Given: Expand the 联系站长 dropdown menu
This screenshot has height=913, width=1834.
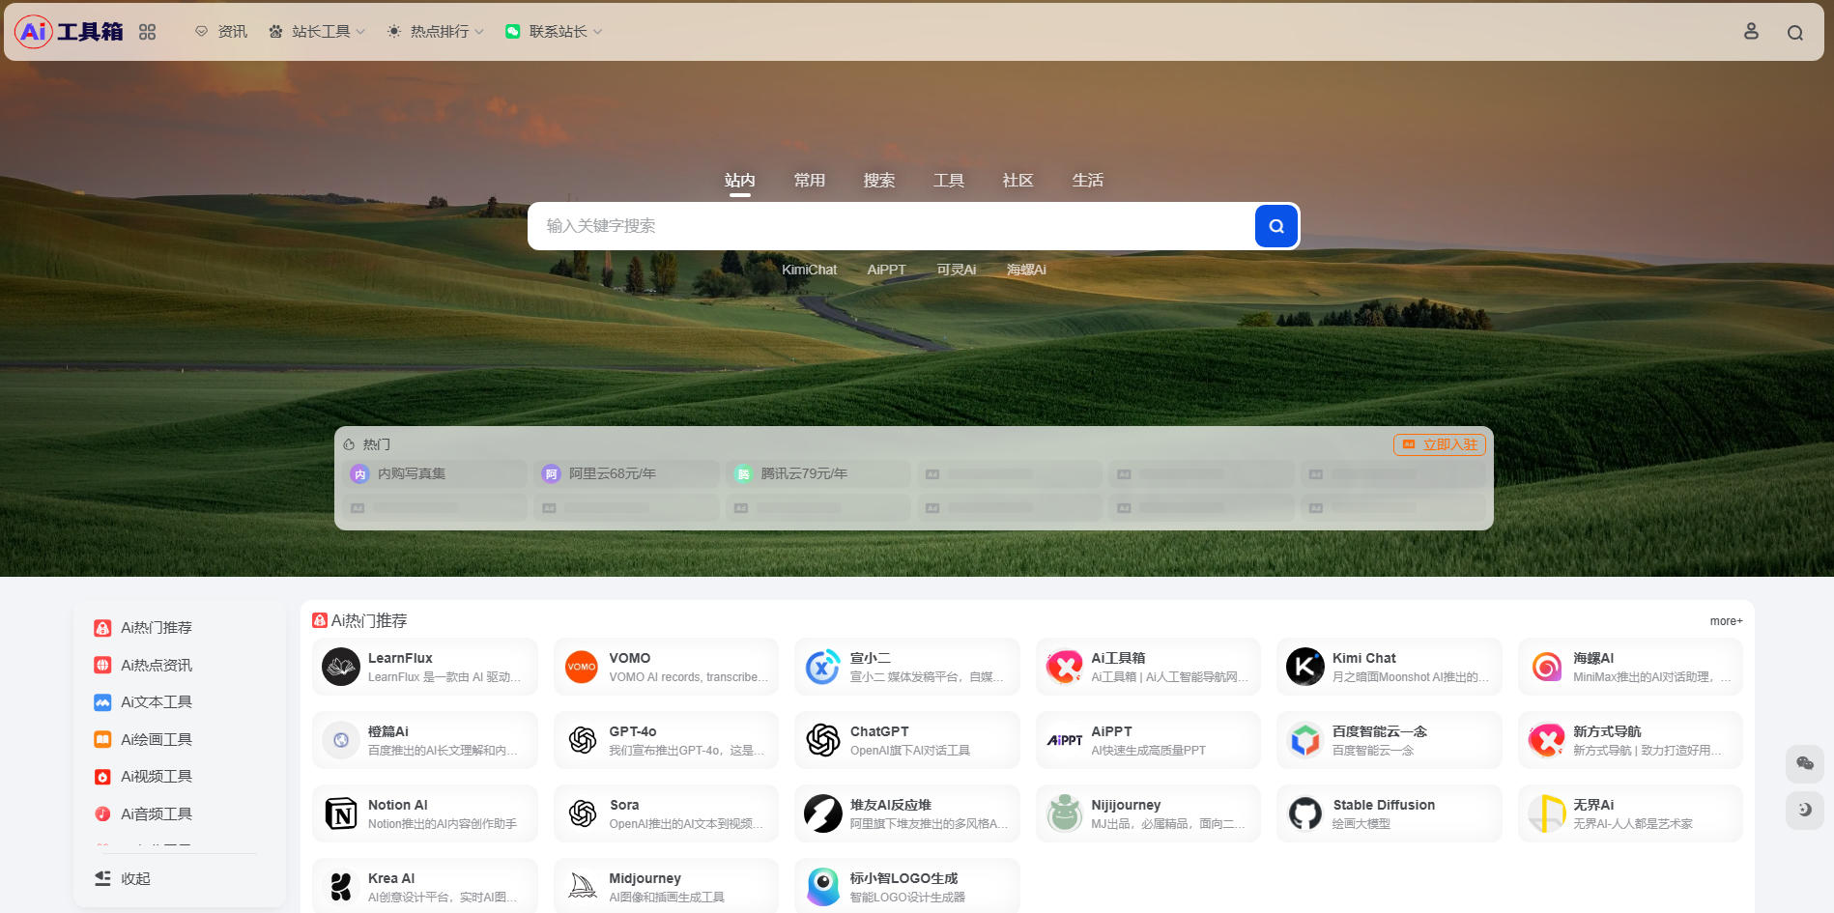Looking at the screenshot, I should coord(555,32).
